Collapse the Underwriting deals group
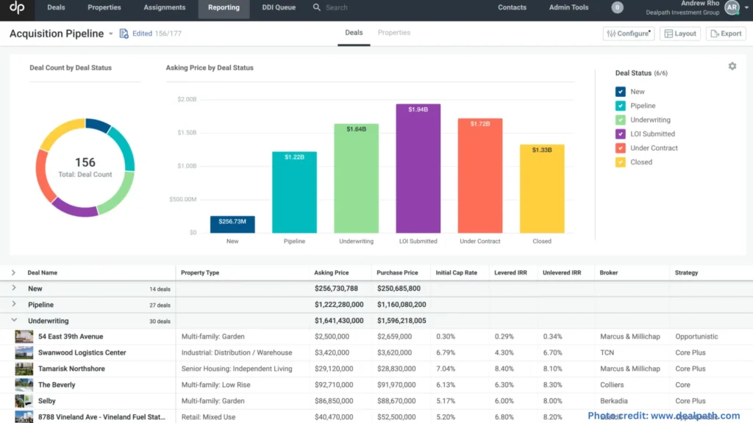Screen dimensions: 753x423 pos(13,321)
